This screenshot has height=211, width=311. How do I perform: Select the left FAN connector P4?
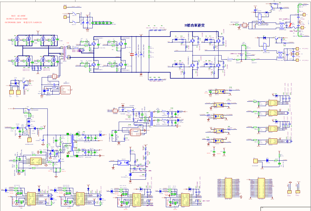(x=12, y=92)
